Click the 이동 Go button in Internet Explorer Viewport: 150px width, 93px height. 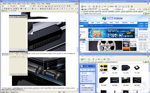coord(147,14)
